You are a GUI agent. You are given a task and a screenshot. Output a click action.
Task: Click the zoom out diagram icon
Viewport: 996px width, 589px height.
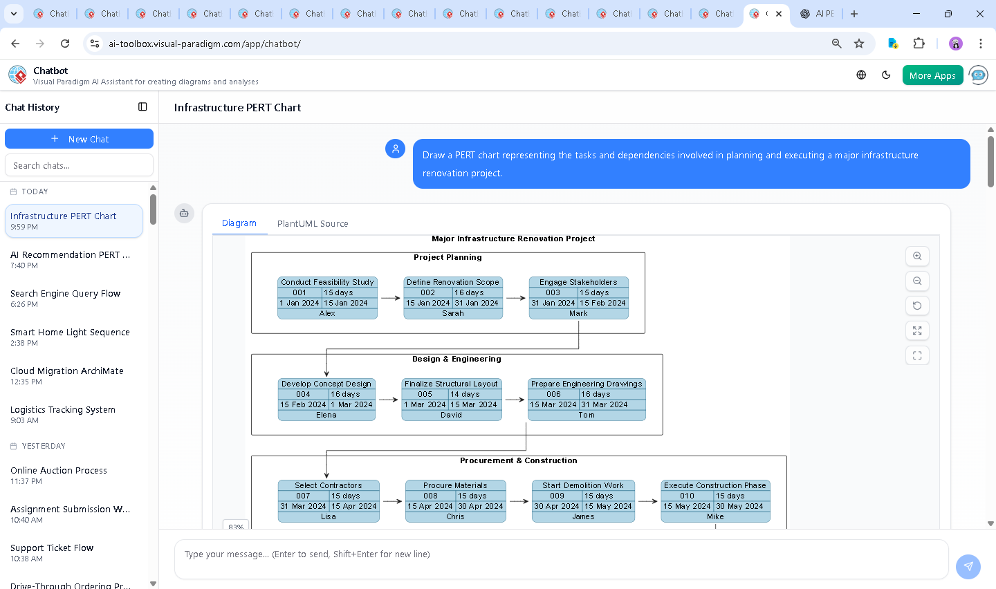(917, 281)
